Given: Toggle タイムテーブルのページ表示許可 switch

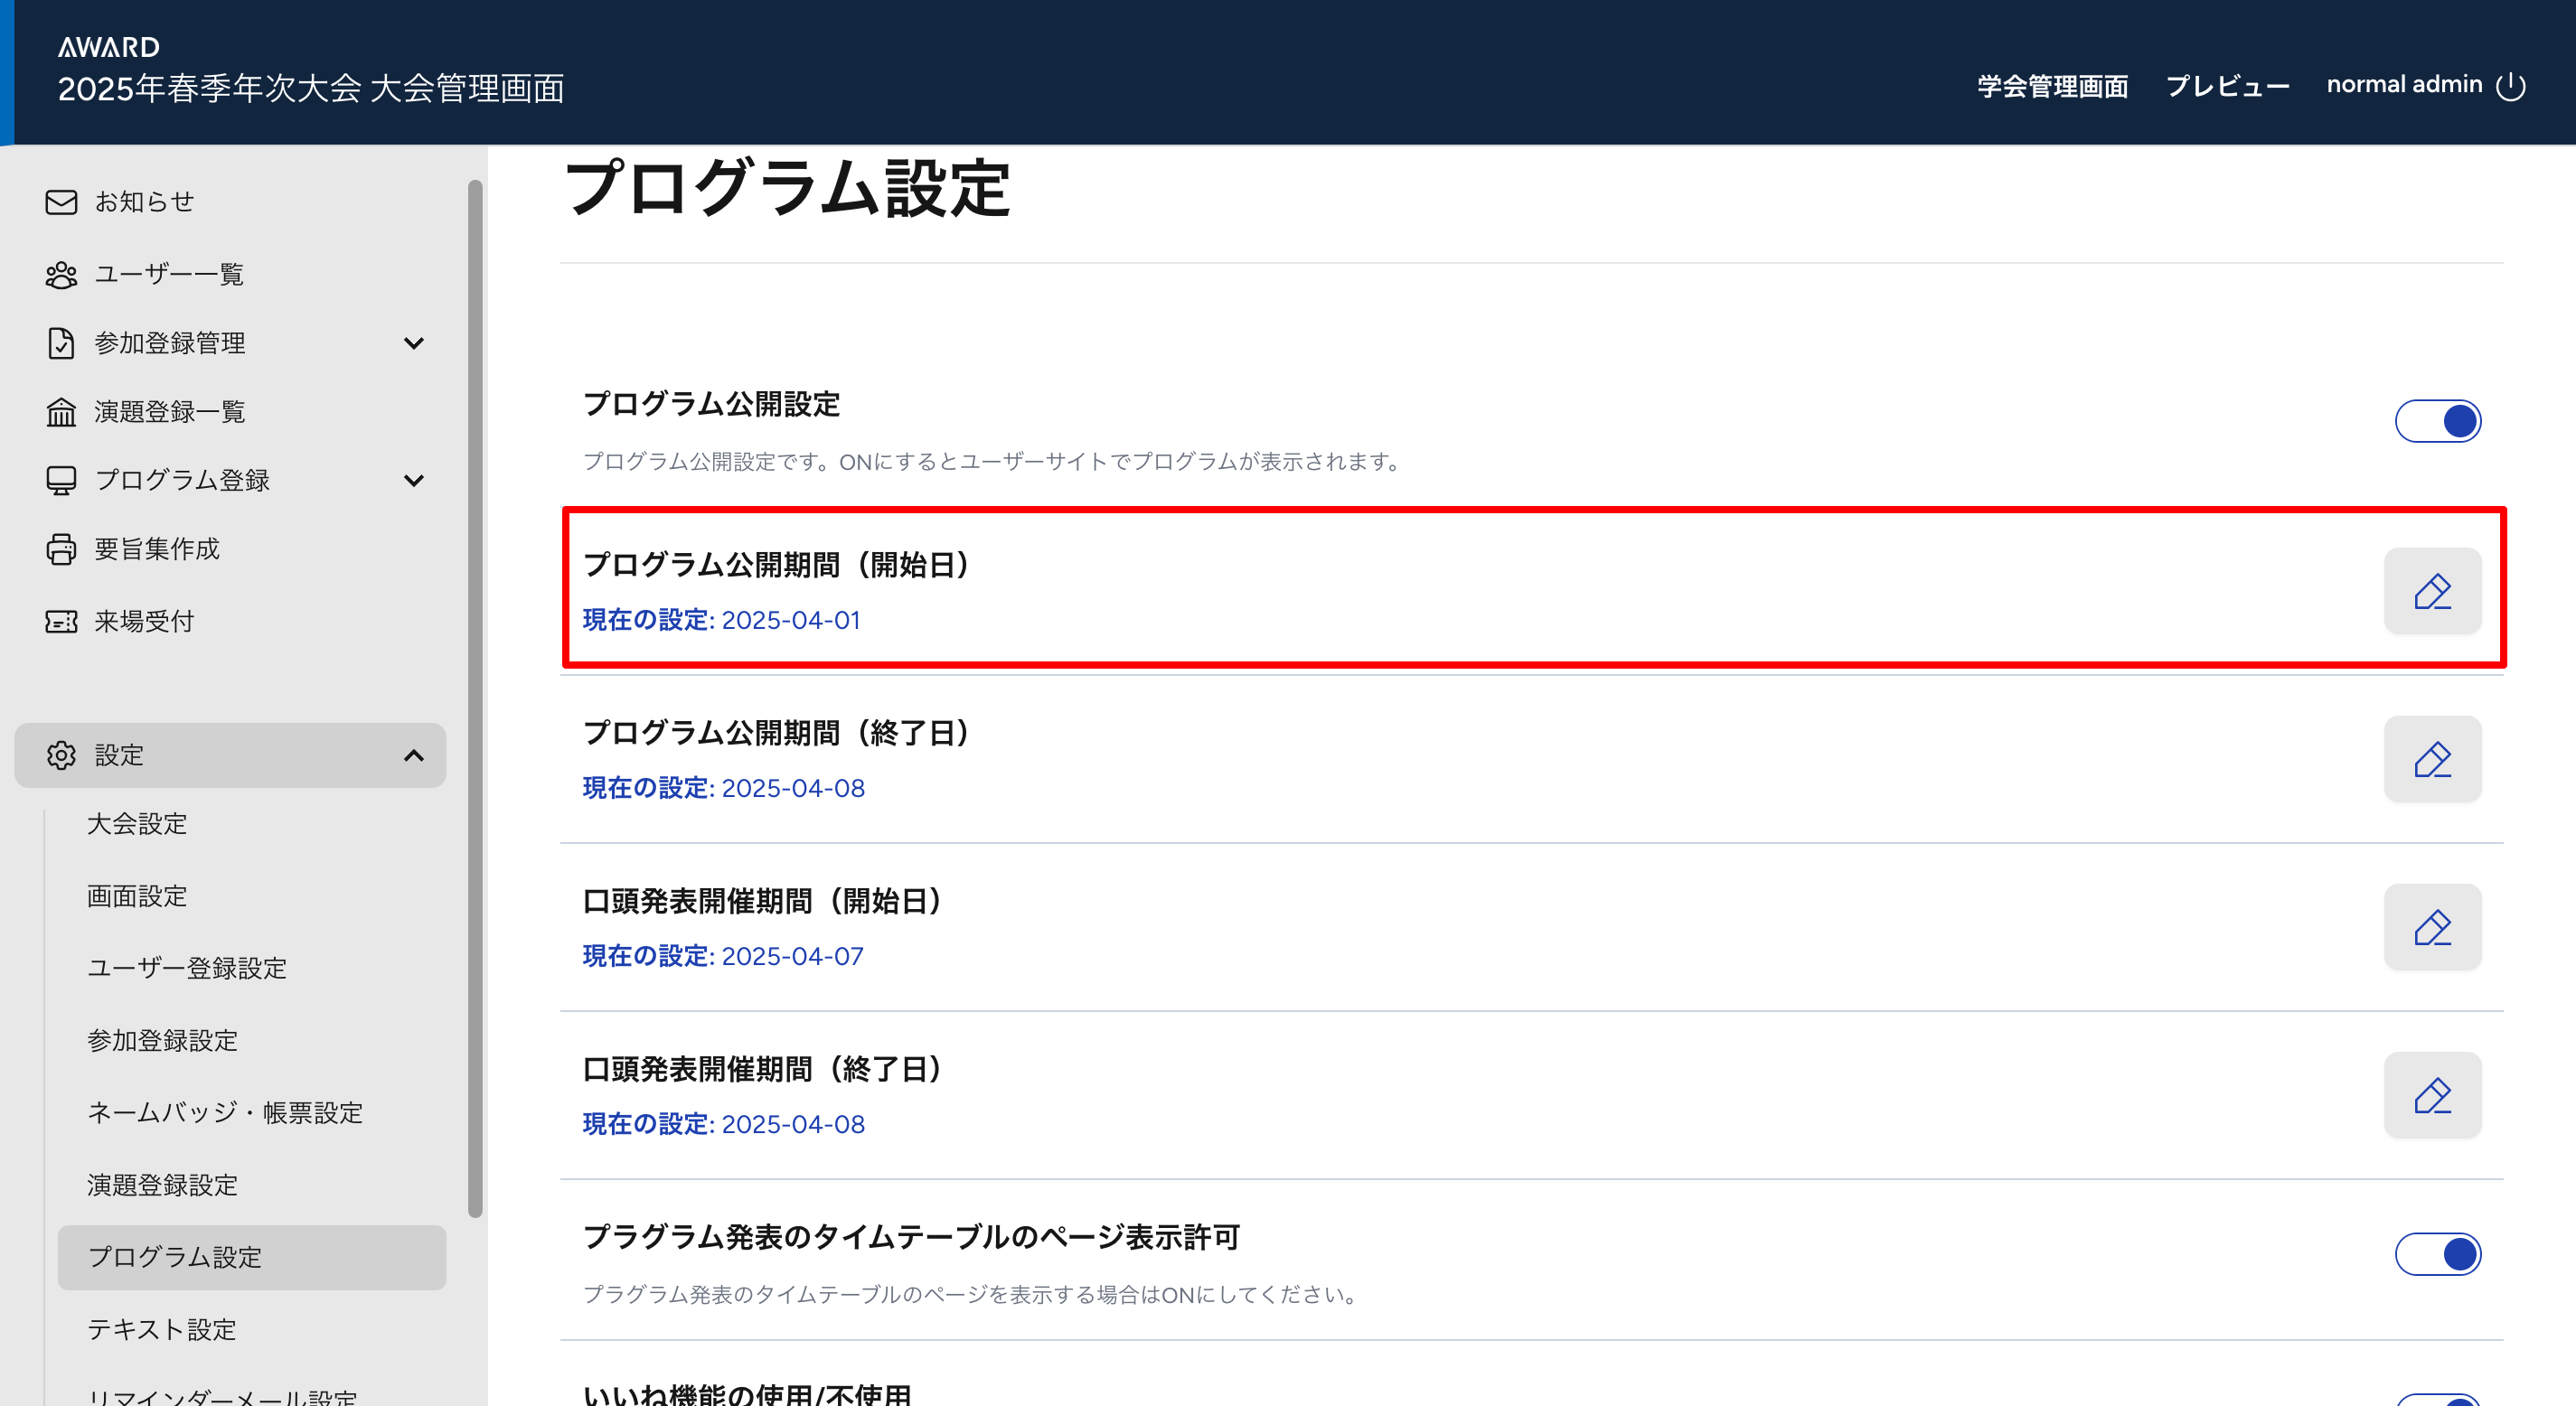Looking at the screenshot, I should (2437, 1254).
